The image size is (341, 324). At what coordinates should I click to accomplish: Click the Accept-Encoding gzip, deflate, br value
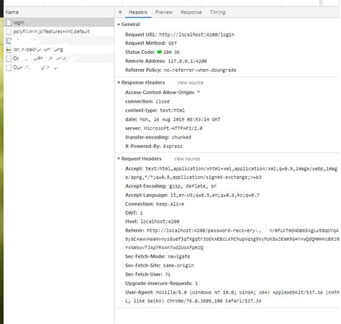pos(193,186)
